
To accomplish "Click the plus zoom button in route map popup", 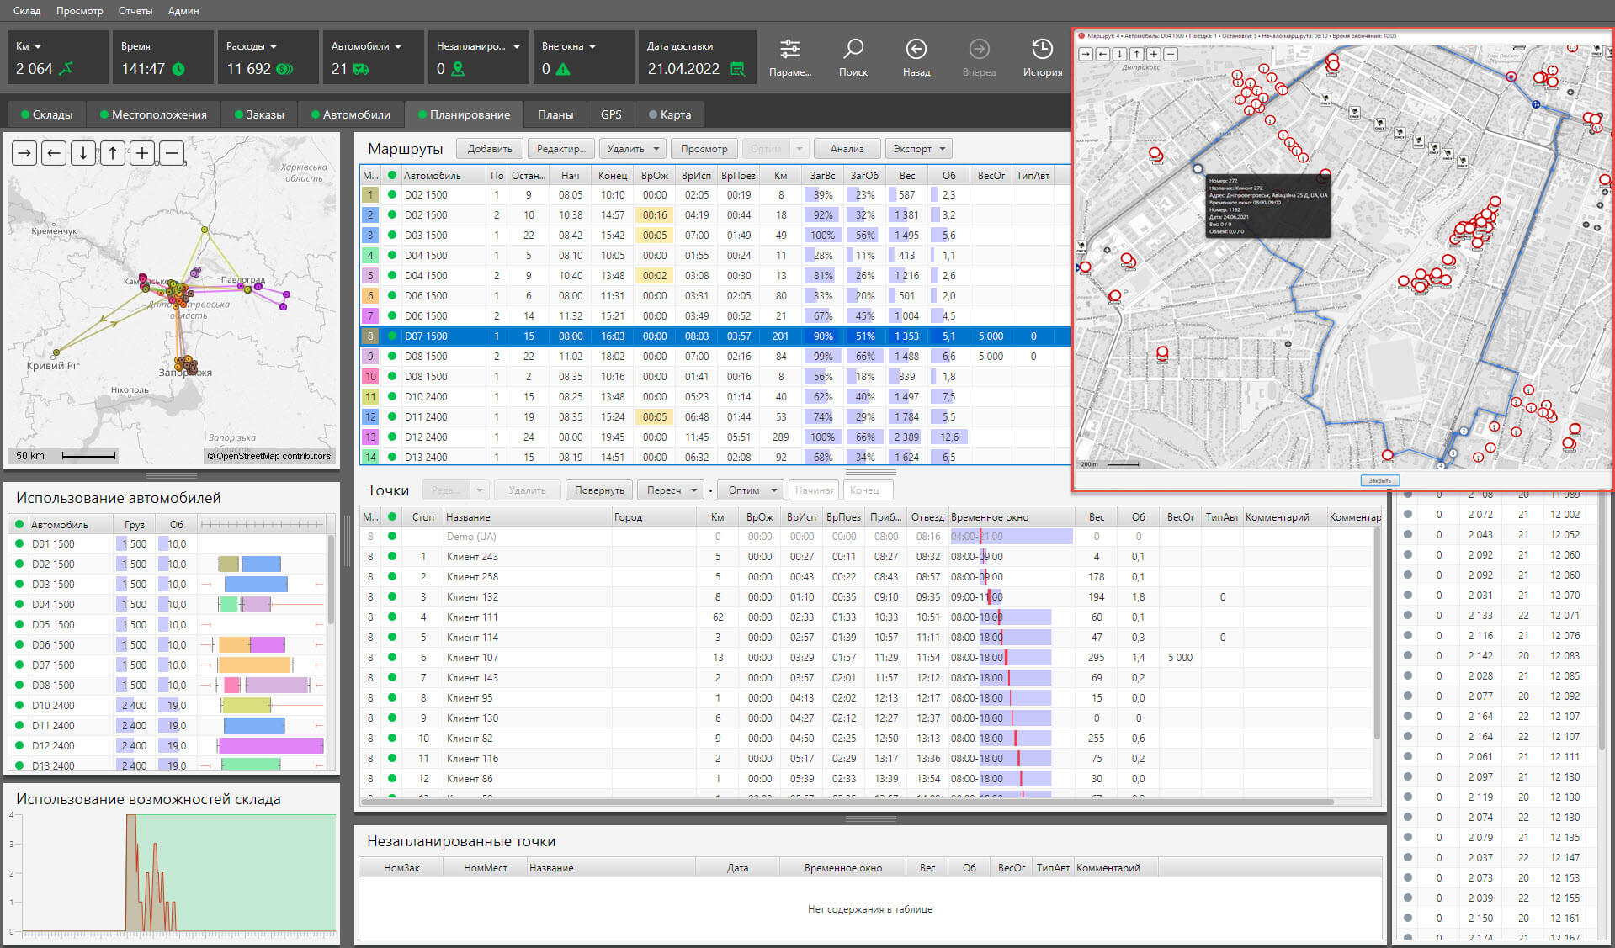I will [x=1153, y=54].
